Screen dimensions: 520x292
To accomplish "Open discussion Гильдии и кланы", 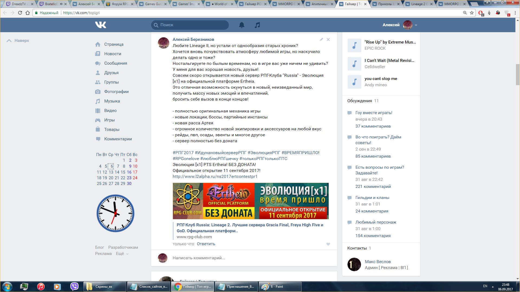I will click(x=372, y=198).
